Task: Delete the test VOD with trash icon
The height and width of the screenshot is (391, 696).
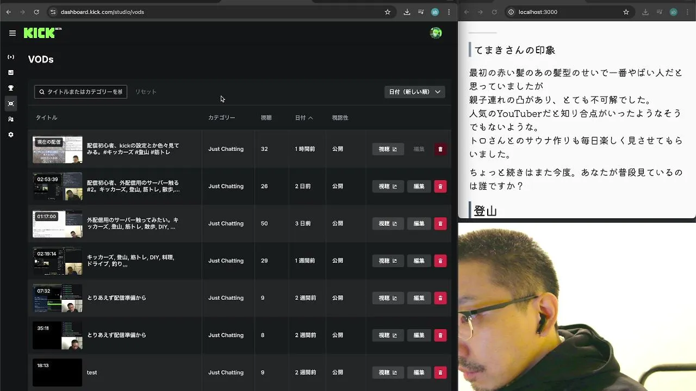Action: click(x=440, y=373)
